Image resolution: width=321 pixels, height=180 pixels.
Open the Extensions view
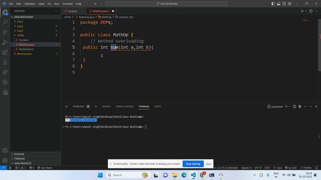pos(5,52)
